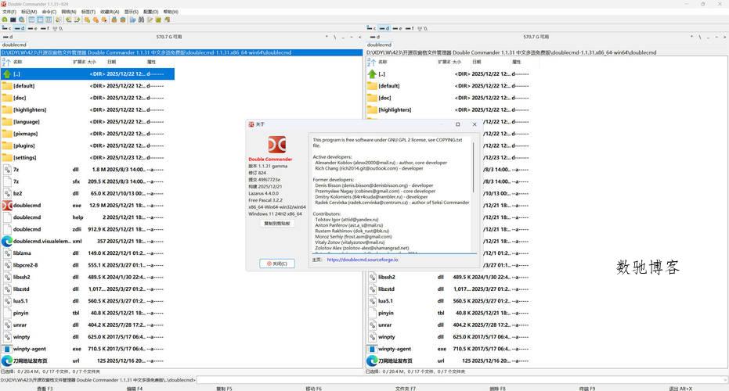Click green up-arrow [..] icon in right panel
This screenshot has width=729, height=391.
(372, 74)
